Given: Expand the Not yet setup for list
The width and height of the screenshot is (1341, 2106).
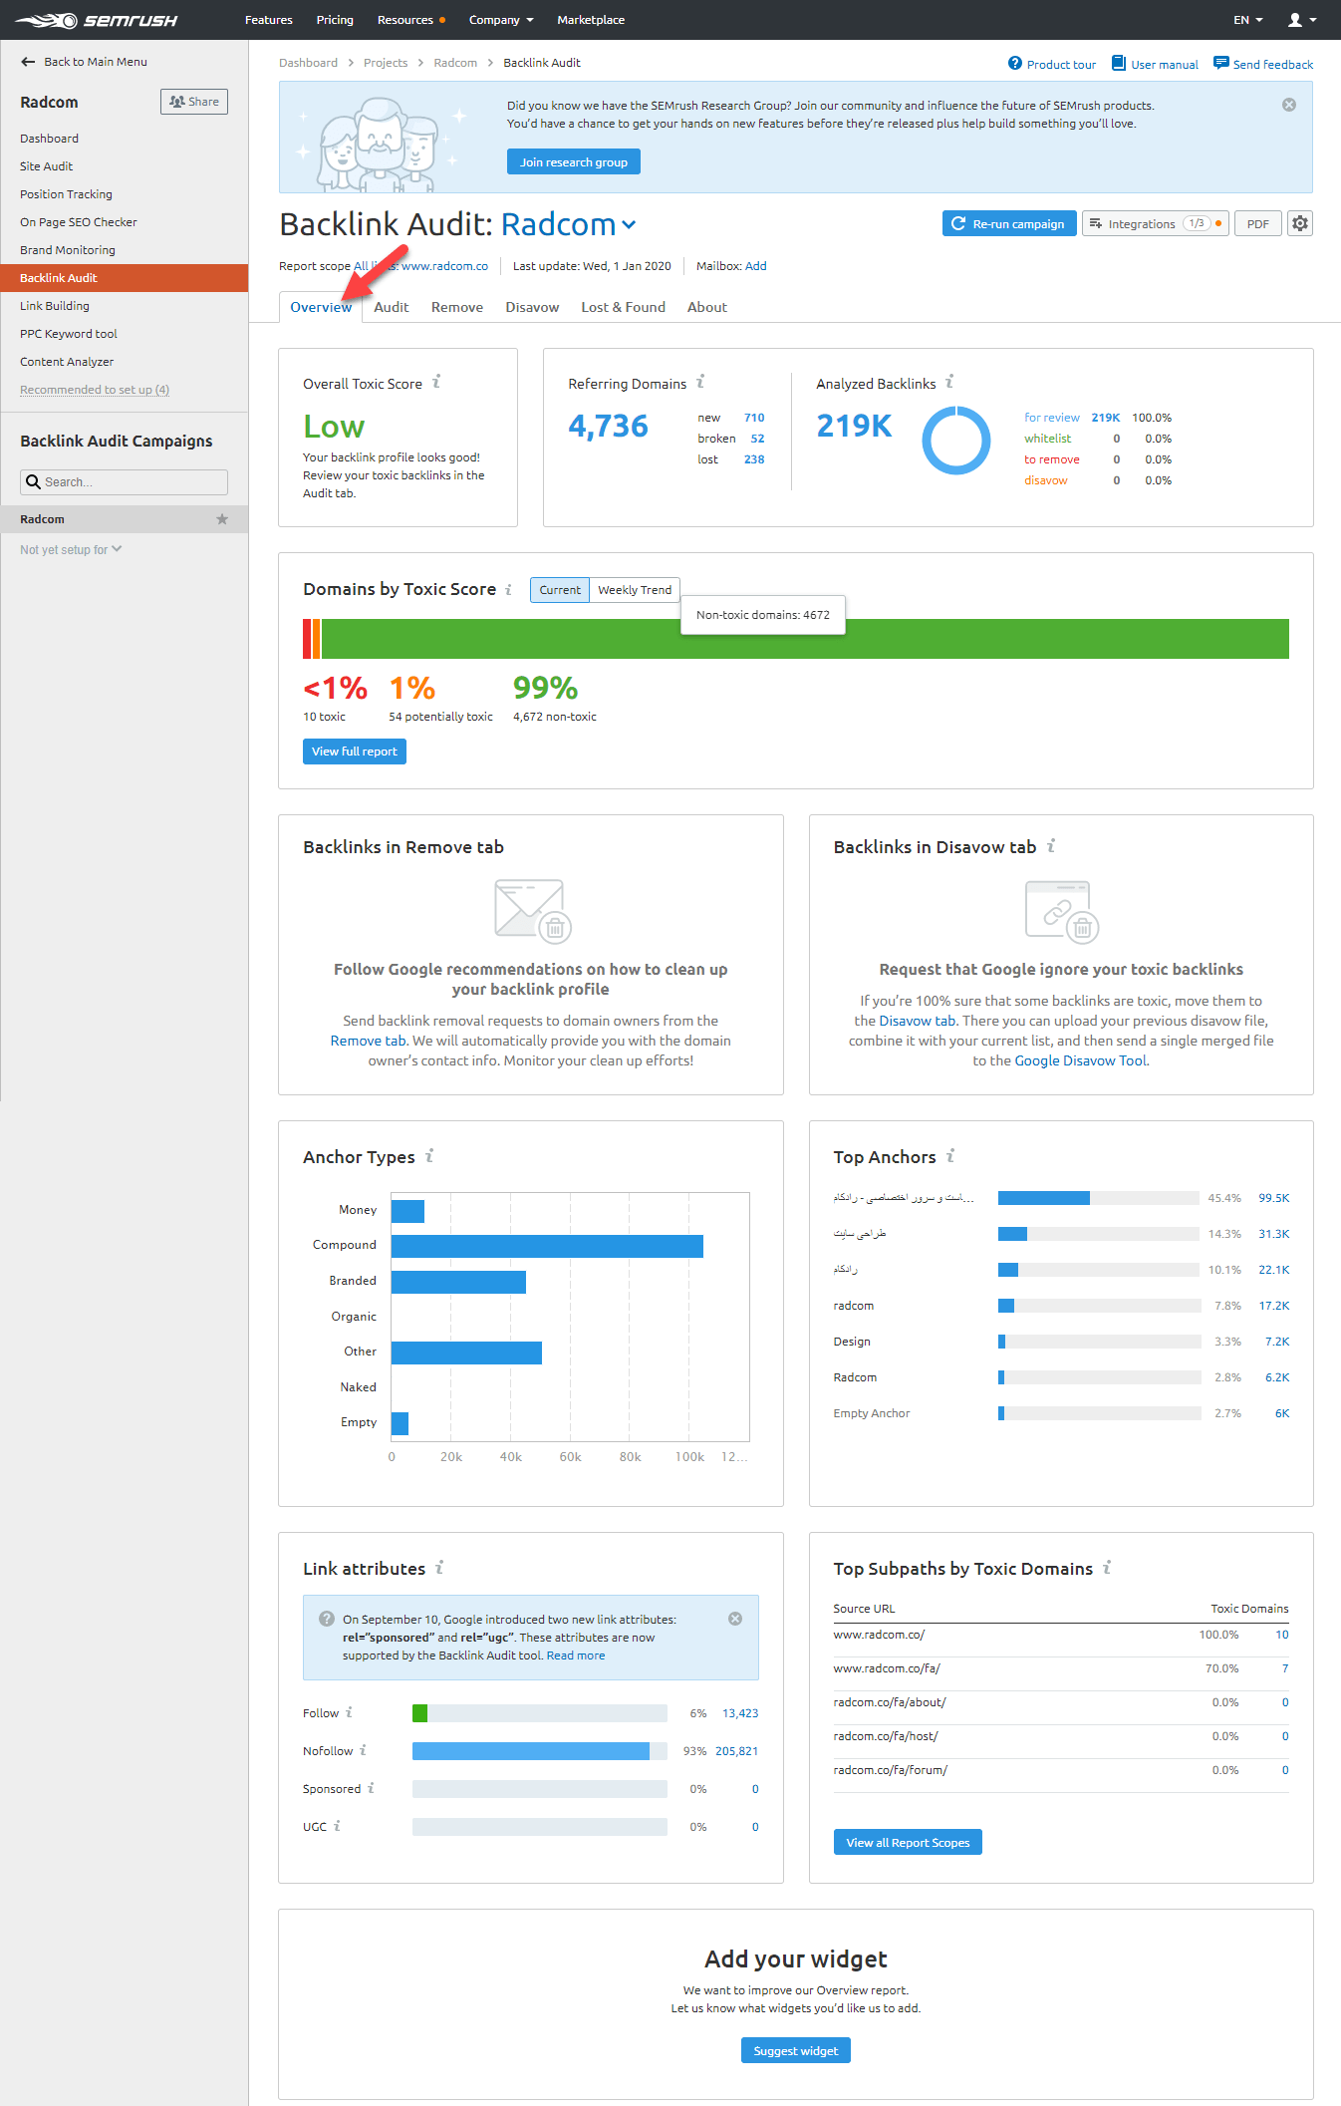Looking at the screenshot, I should (x=71, y=550).
